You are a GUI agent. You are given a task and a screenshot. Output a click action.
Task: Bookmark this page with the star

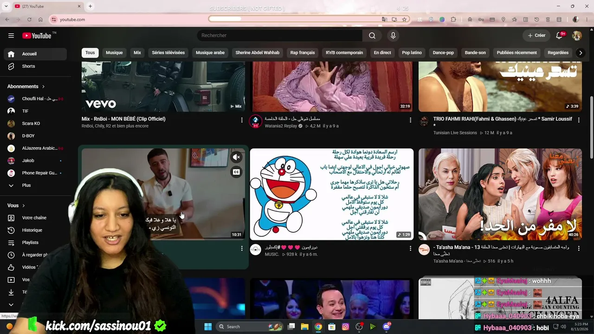(x=404, y=19)
